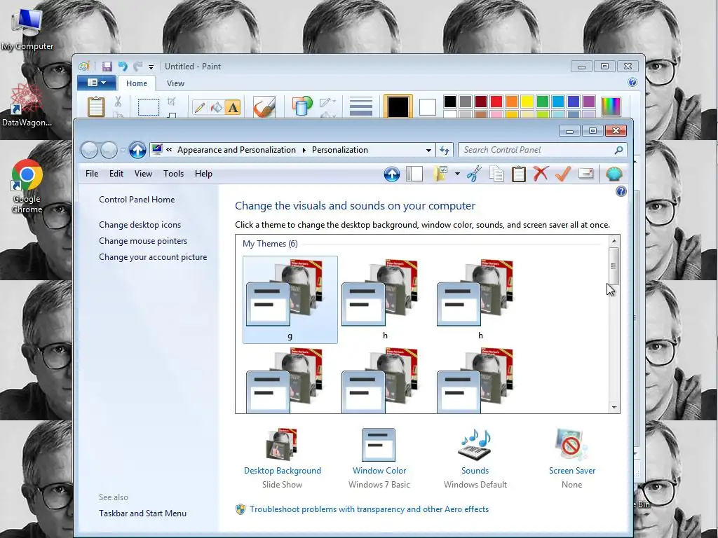Click the Forward button in Control Panel
Viewport: 718px width, 538px height.
point(109,150)
